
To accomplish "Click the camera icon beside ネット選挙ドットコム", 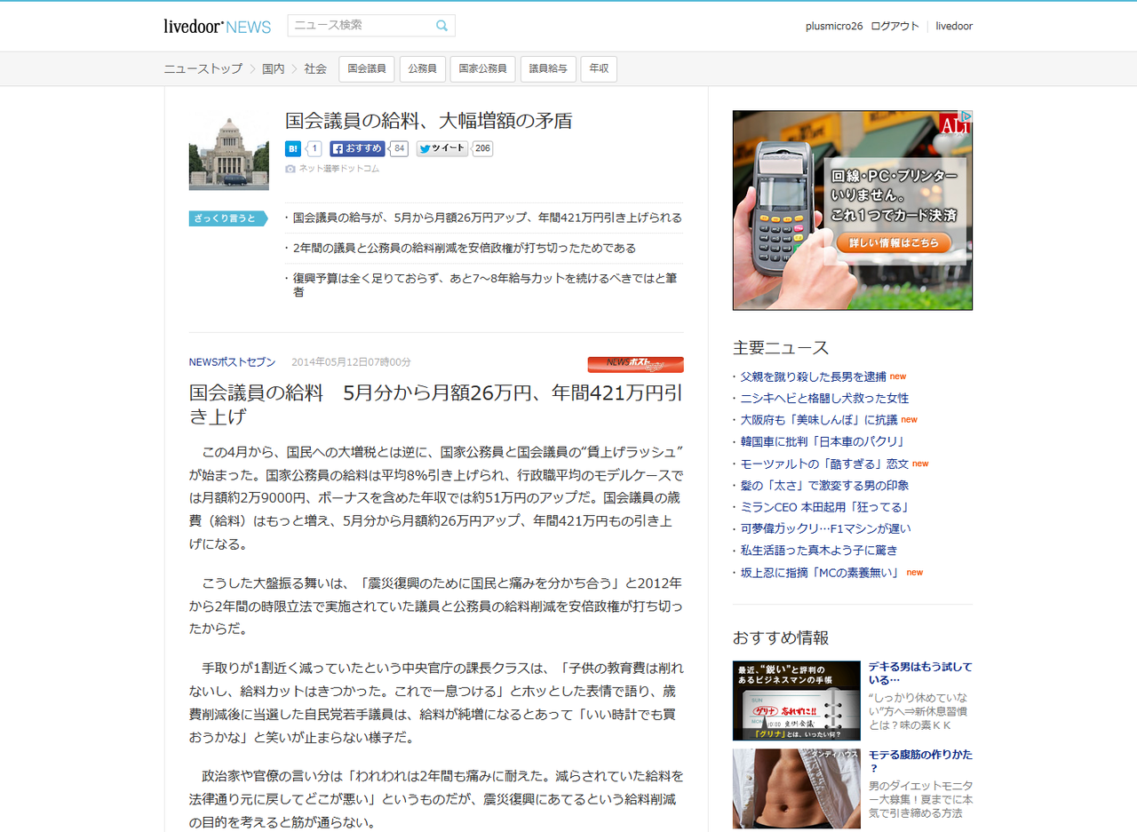I will (290, 169).
